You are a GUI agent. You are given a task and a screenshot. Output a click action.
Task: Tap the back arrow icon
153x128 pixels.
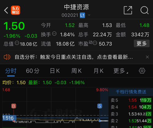point(6,10)
